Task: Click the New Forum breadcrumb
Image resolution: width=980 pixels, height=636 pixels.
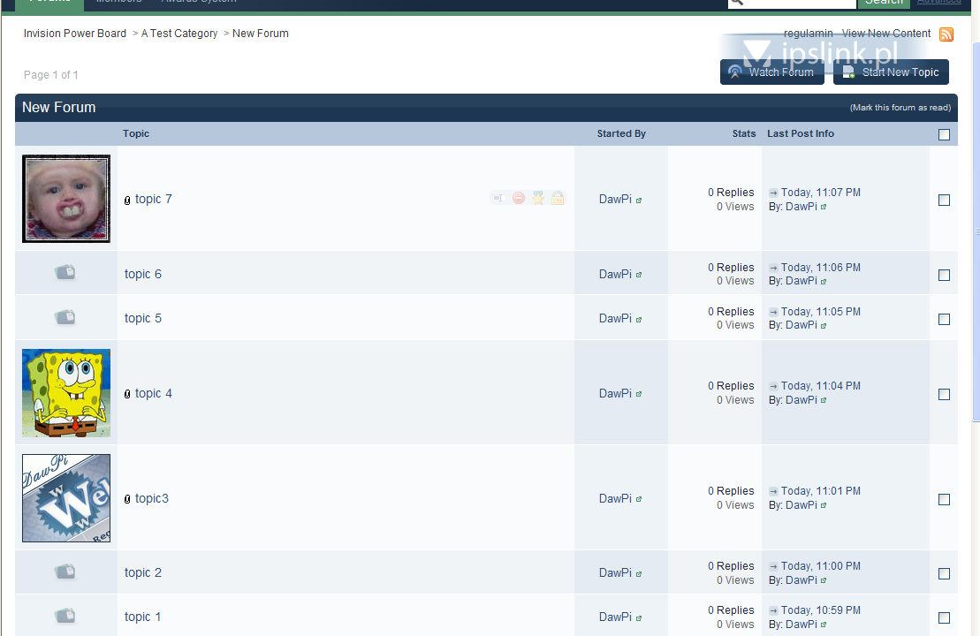Action: (261, 33)
